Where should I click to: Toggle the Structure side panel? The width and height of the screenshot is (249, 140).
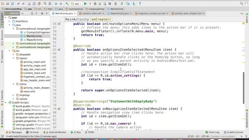click(x=2, y=38)
